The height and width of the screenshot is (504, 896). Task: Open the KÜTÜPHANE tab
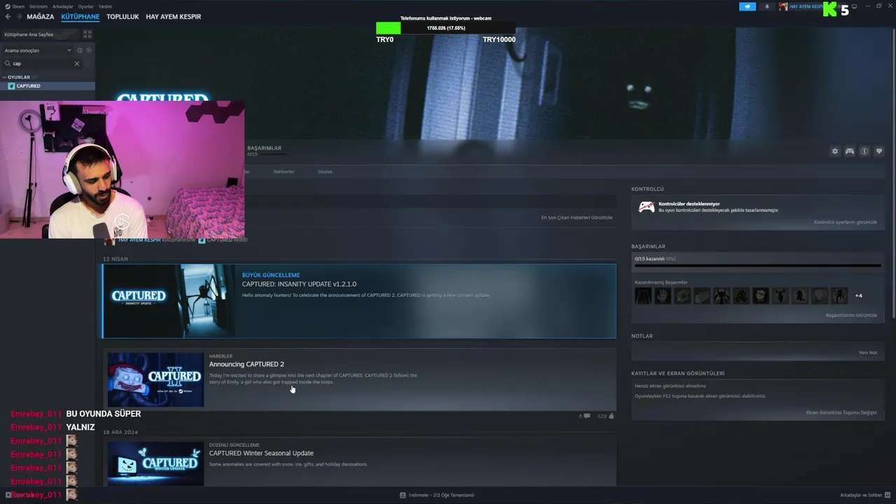click(x=80, y=17)
